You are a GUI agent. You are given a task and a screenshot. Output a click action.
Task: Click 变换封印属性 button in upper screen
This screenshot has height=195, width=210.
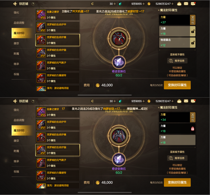tap(177, 85)
